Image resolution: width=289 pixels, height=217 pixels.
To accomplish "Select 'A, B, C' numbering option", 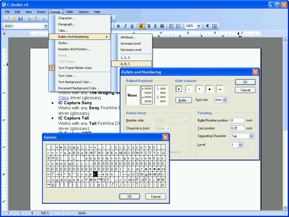I will click(x=126, y=64).
